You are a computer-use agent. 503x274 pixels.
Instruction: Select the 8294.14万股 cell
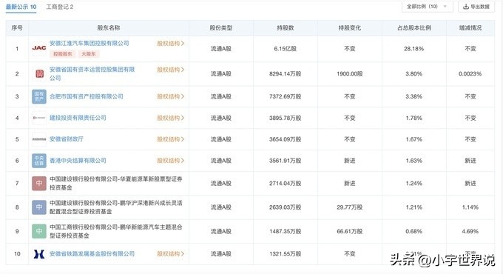pos(286,74)
